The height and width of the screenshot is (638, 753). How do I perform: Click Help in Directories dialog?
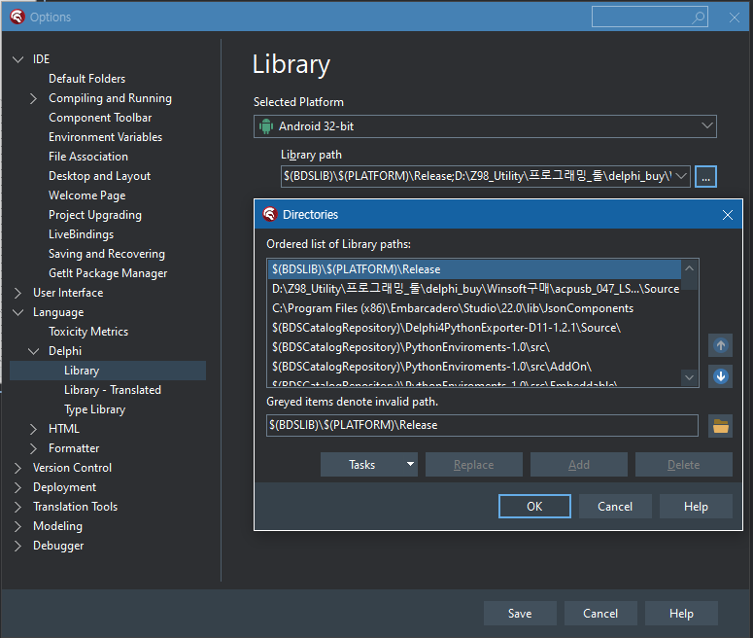click(696, 507)
